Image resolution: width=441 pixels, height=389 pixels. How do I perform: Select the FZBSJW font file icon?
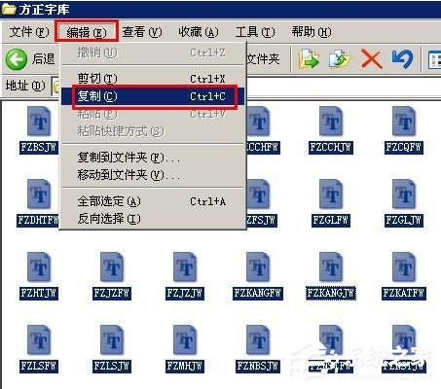(x=39, y=122)
